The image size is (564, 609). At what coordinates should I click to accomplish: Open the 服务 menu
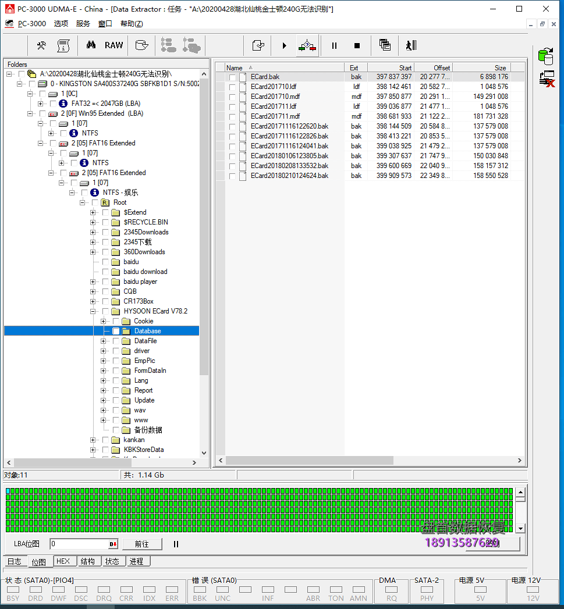point(83,24)
